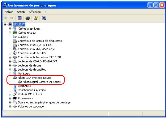Expand the Volumes de stockage node
Screen dimensions: 166x118
point(10,107)
